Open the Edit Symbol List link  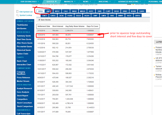[26, 12]
